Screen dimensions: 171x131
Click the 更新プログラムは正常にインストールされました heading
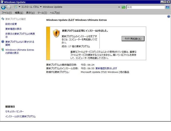pyautogui.click(x=85, y=31)
